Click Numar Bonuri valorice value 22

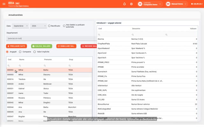[196, 104]
